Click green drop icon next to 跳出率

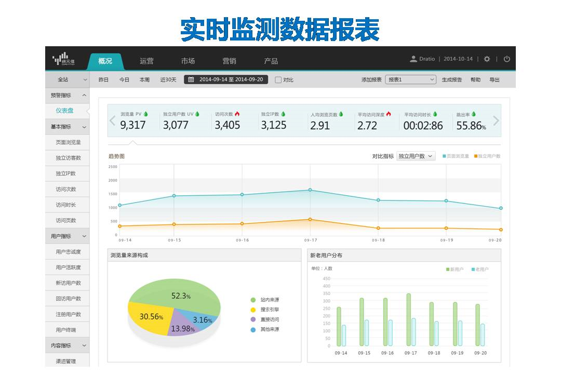[474, 114]
